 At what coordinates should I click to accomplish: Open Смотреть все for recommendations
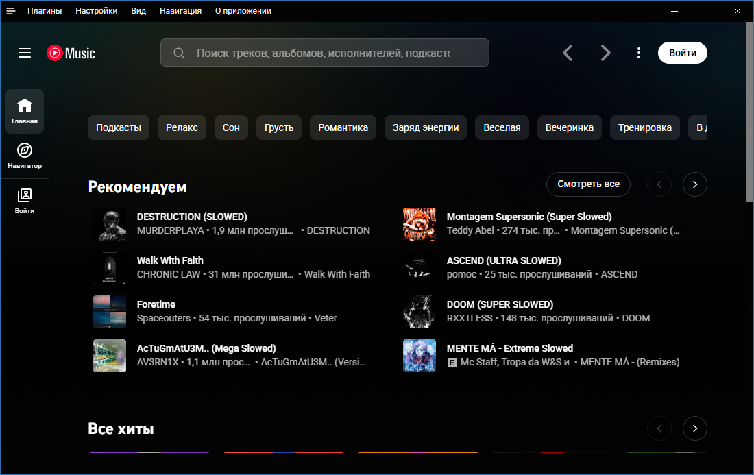tap(588, 184)
